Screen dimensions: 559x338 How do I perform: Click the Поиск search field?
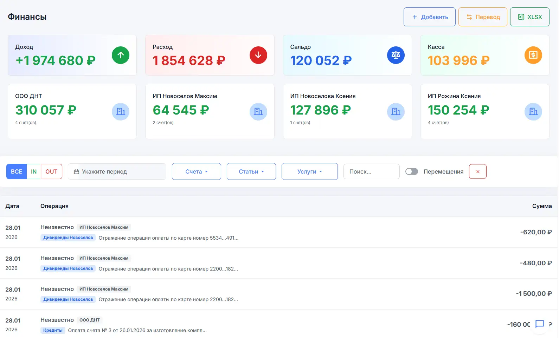[x=371, y=171]
